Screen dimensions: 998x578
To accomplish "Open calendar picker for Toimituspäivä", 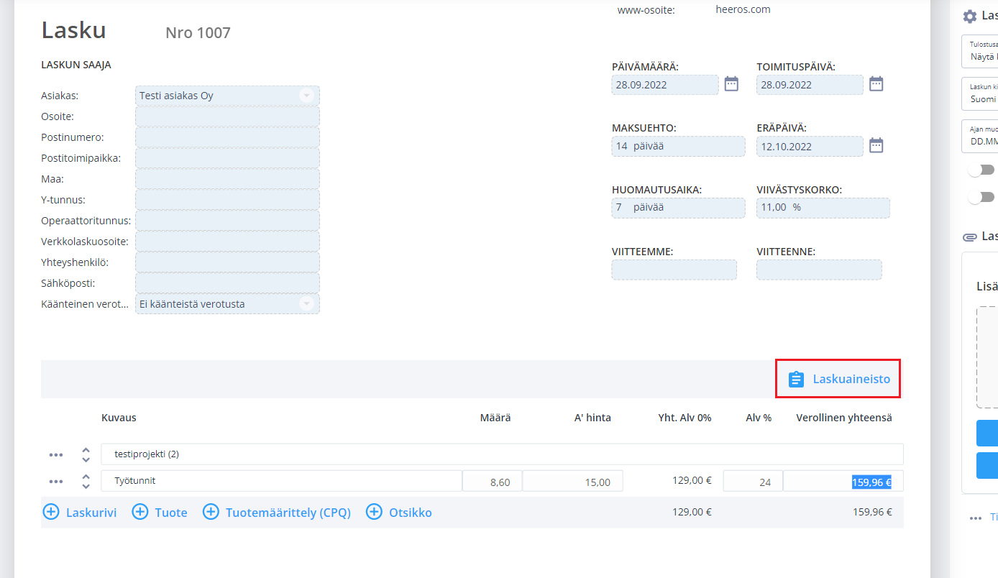I will coord(876,84).
